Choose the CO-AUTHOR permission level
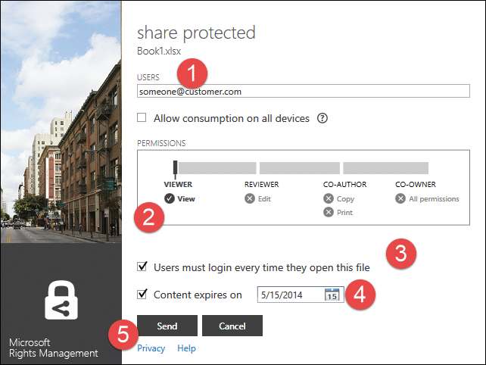 coord(344,184)
